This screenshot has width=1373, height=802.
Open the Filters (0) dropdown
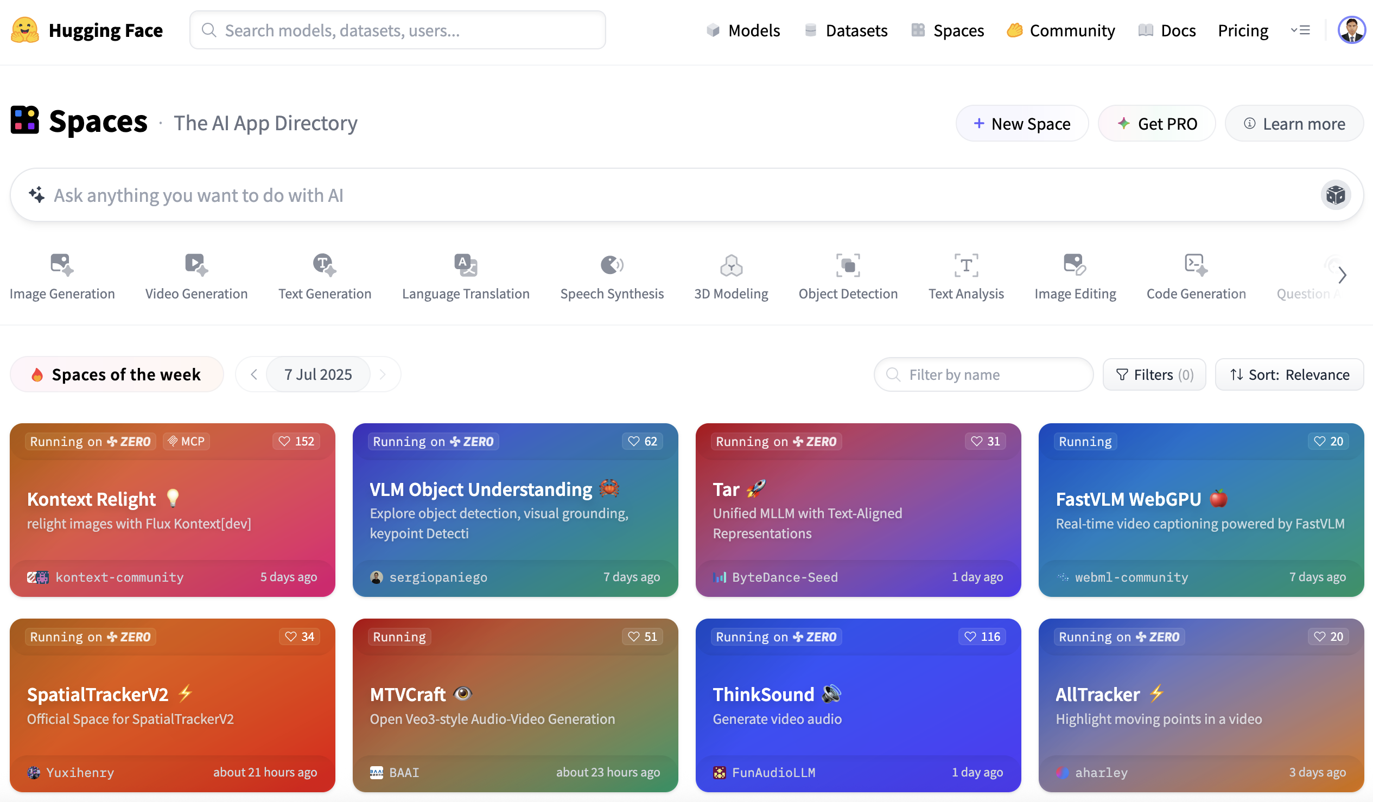point(1154,375)
